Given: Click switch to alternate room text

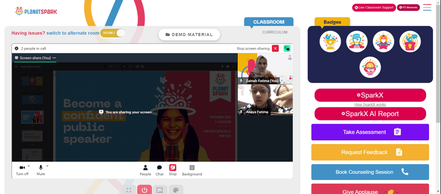Looking at the screenshot, I should click(x=73, y=33).
